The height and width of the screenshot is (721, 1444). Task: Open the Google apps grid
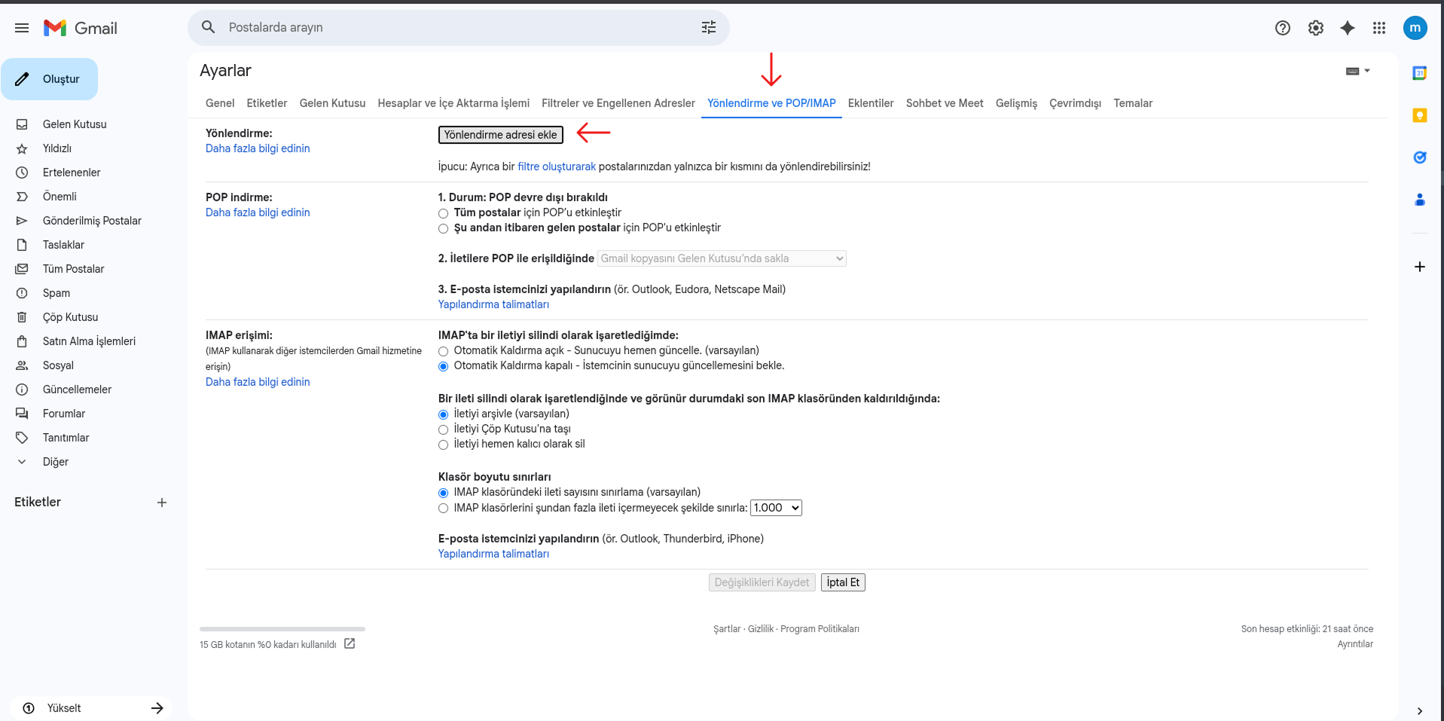point(1379,28)
